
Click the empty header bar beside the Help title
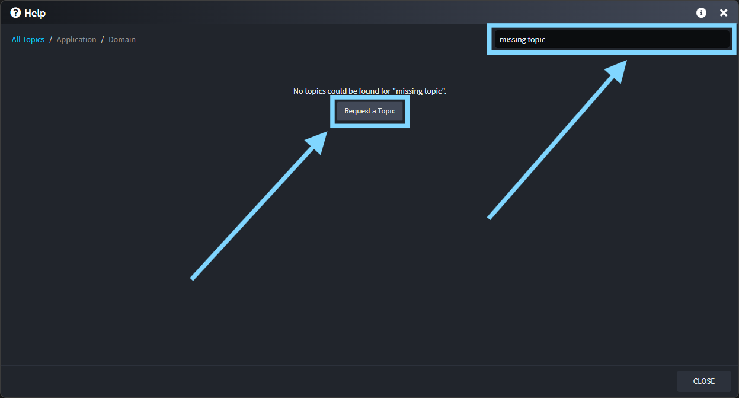point(356,13)
